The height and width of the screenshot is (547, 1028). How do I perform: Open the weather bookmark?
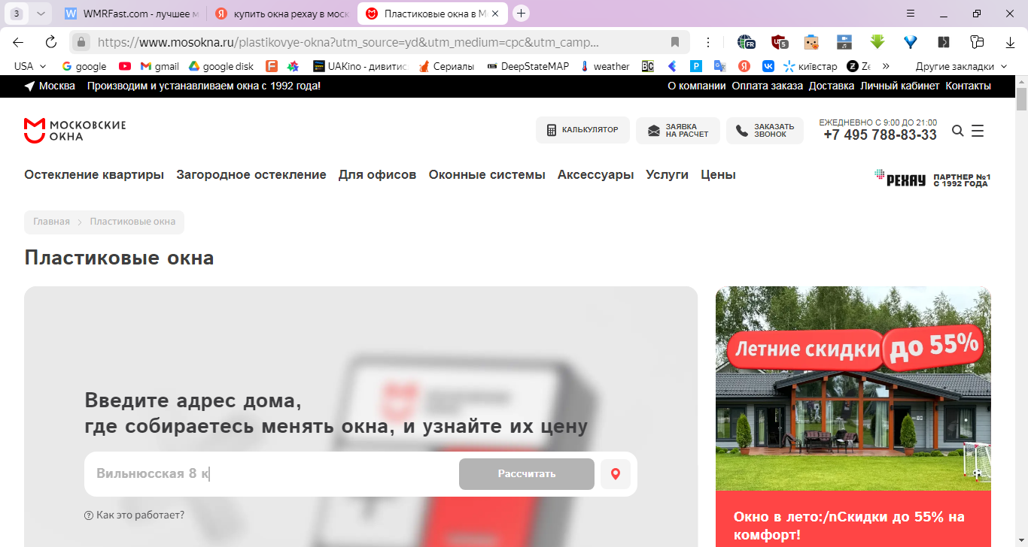pos(605,66)
